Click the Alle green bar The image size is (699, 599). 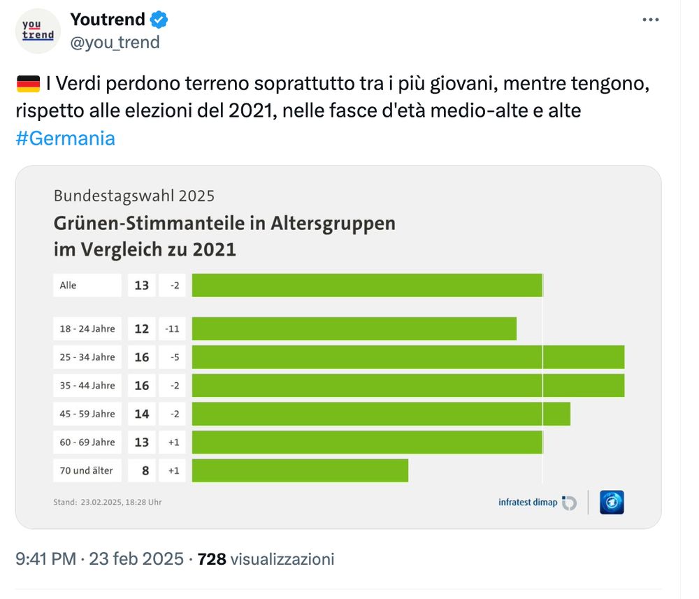pos(368,285)
